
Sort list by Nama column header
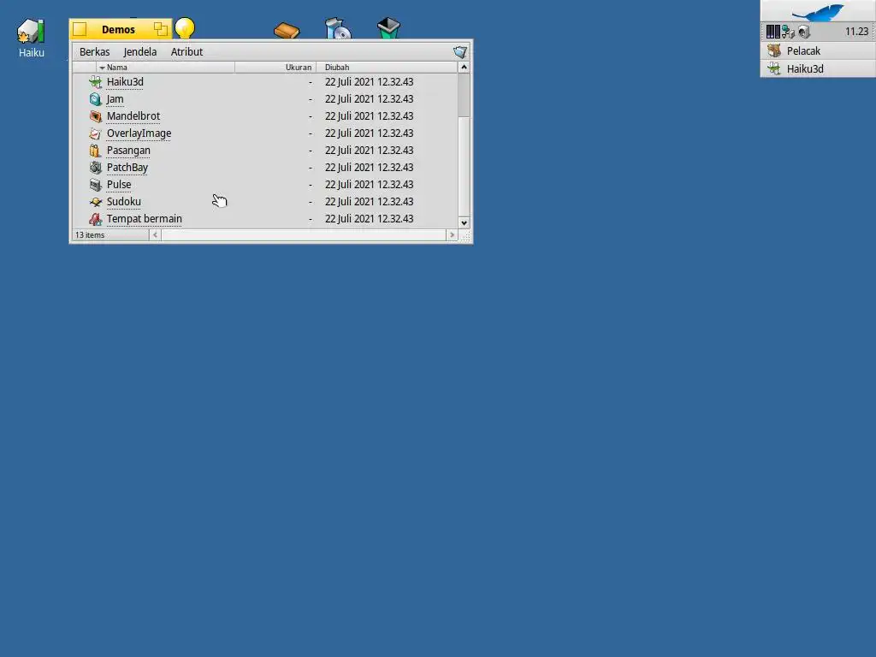tap(165, 67)
